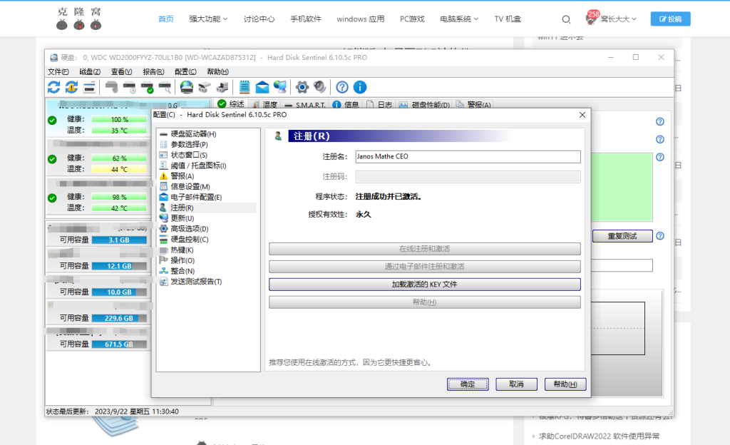Screen dimensions: 730x445
Task: Select 热键(K) in config tree
Action: [181, 250]
